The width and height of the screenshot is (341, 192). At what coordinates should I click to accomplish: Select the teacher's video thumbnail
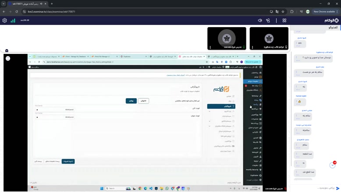pos(227,38)
